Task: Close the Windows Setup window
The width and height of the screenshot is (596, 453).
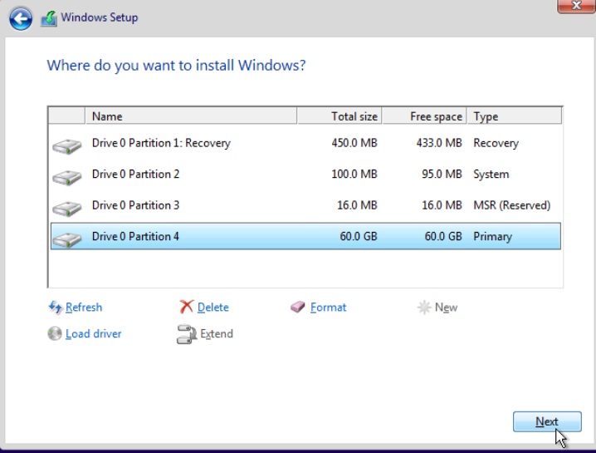Action: [x=576, y=5]
